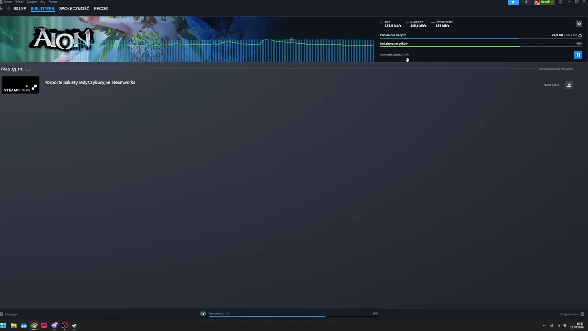This screenshot has width=588, height=331.
Task: Open Steam icon on taskbar
Action: click(x=74, y=325)
